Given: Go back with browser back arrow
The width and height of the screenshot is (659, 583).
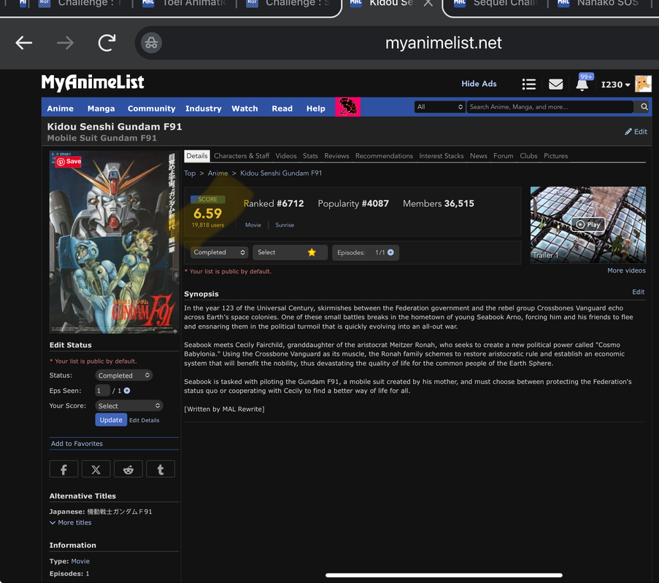Looking at the screenshot, I should pyautogui.click(x=24, y=43).
